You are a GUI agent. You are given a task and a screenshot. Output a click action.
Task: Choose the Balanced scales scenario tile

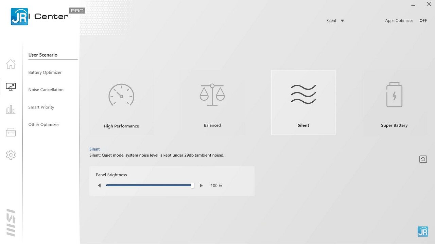[x=212, y=102]
